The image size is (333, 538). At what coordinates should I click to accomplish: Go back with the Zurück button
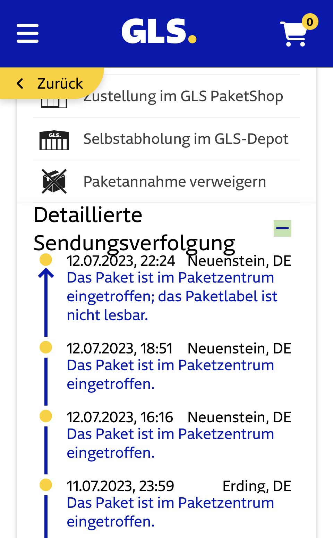51,83
